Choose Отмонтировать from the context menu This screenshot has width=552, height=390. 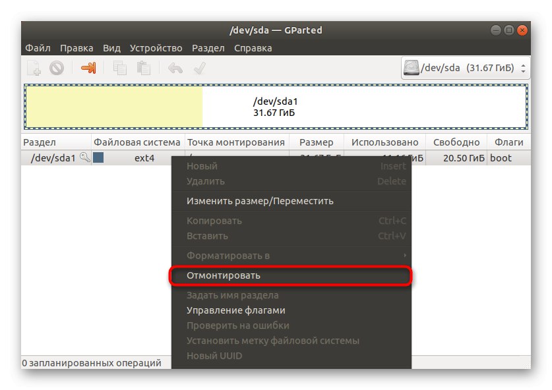point(291,275)
